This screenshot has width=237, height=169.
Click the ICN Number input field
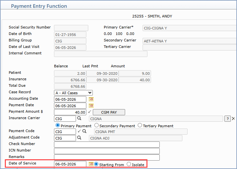(x=107, y=151)
